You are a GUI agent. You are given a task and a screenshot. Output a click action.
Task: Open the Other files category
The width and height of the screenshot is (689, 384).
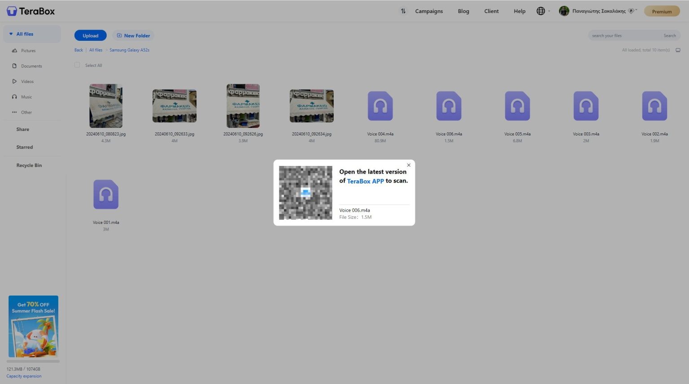(x=26, y=112)
